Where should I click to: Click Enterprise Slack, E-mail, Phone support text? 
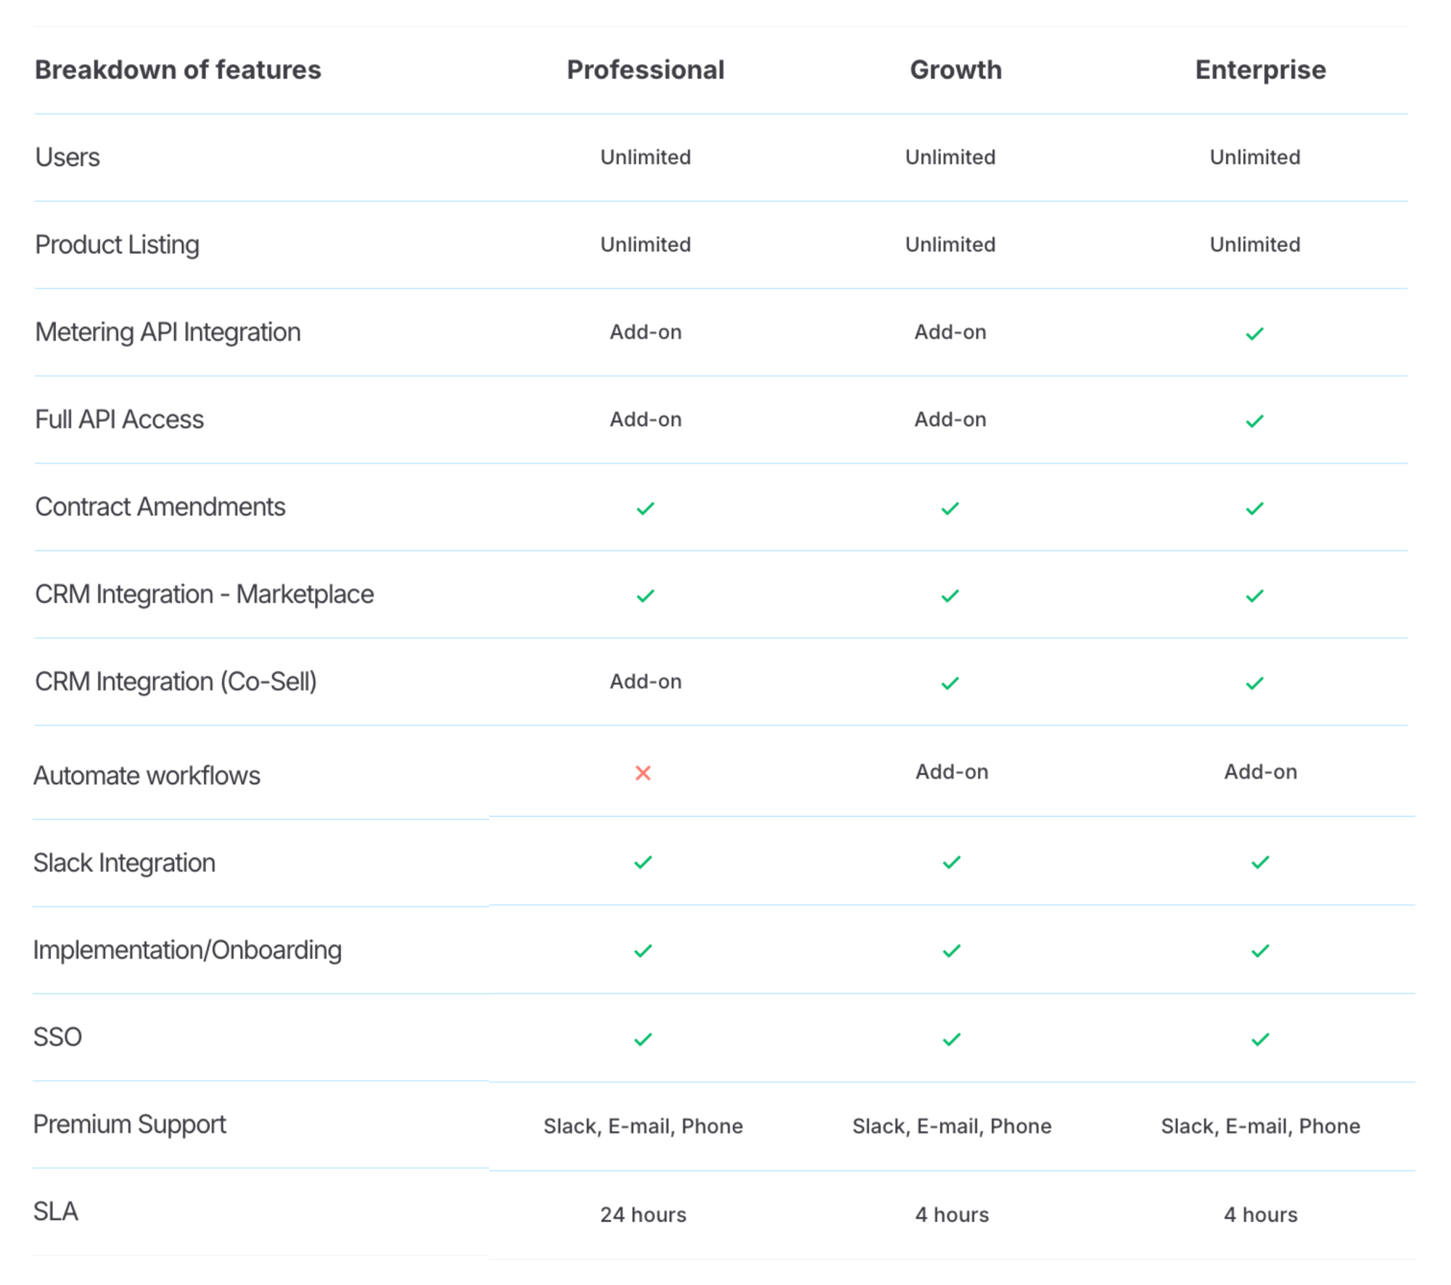[x=1260, y=1125]
